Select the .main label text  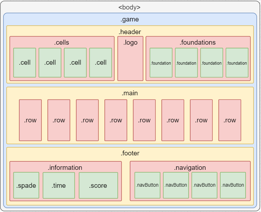pyautogui.click(x=130, y=93)
